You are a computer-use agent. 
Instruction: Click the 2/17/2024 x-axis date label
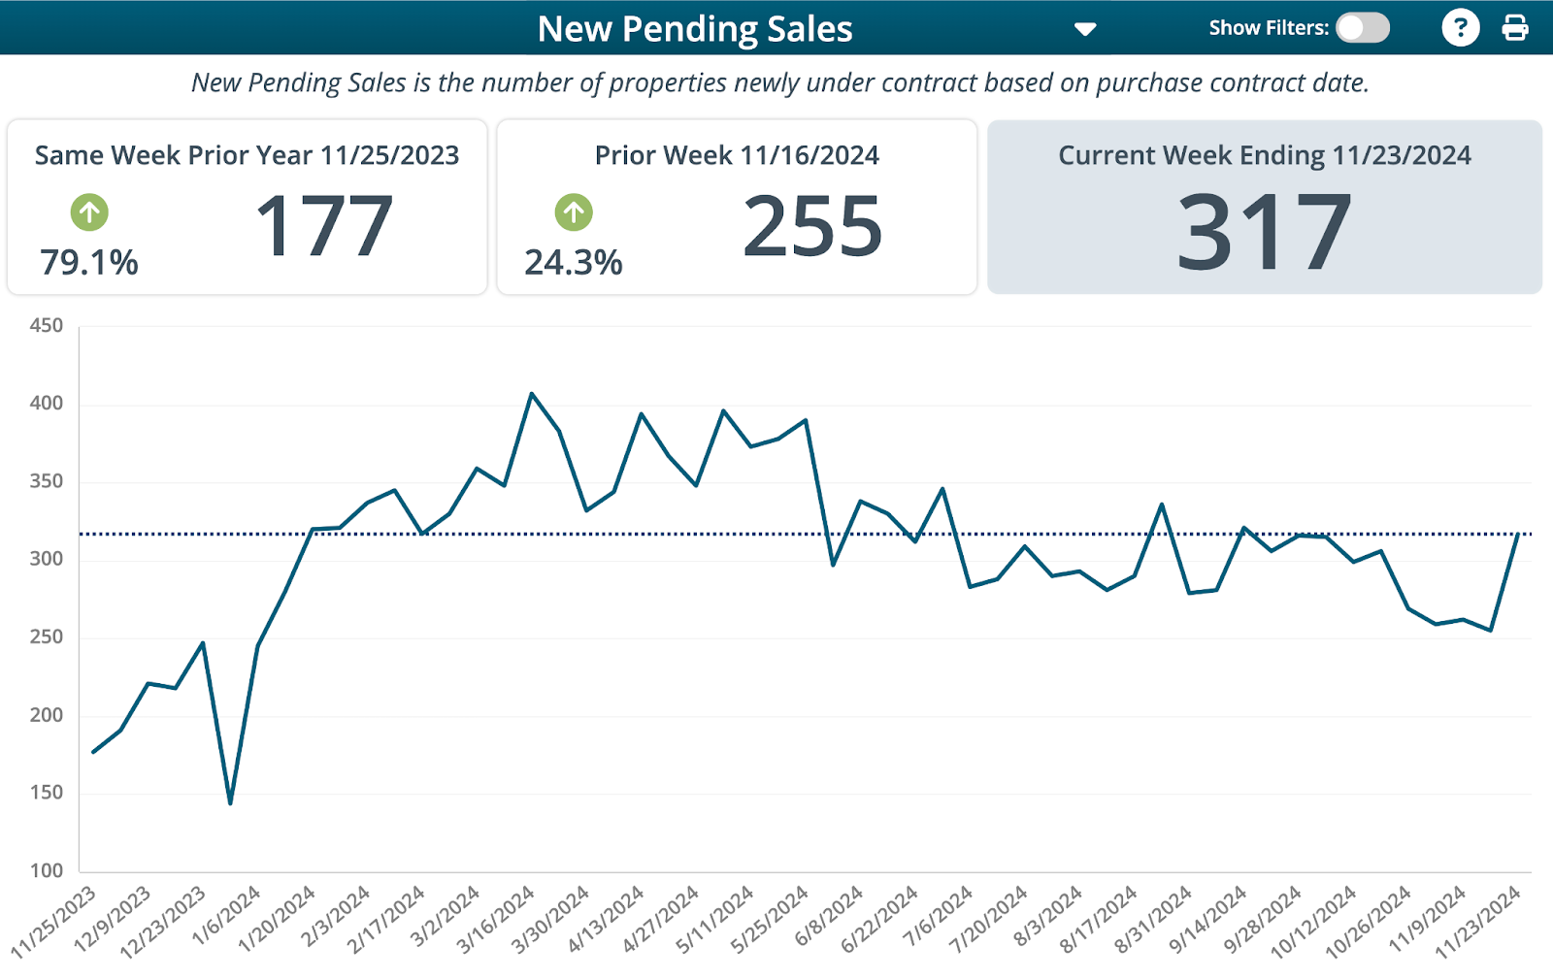pyautogui.click(x=387, y=919)
